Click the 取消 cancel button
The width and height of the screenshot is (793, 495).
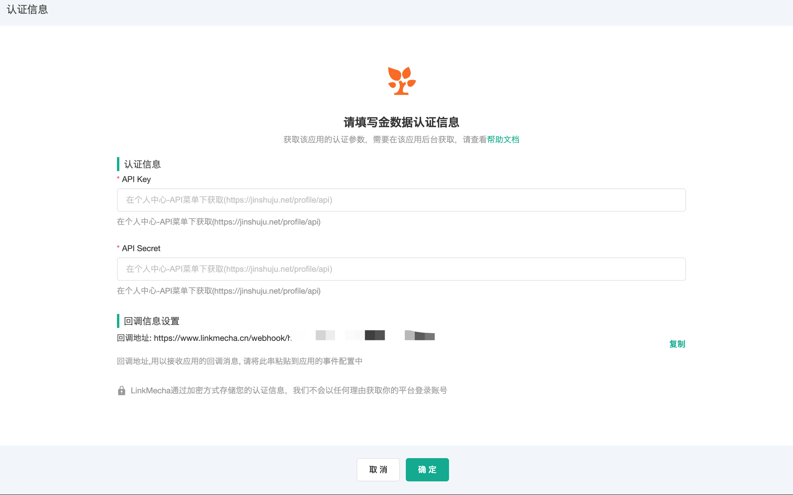tap(378, 469)
